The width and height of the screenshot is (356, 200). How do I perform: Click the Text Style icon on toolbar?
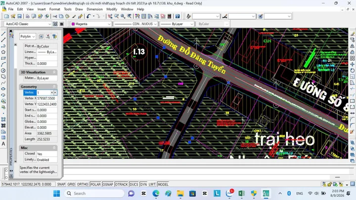188,16
